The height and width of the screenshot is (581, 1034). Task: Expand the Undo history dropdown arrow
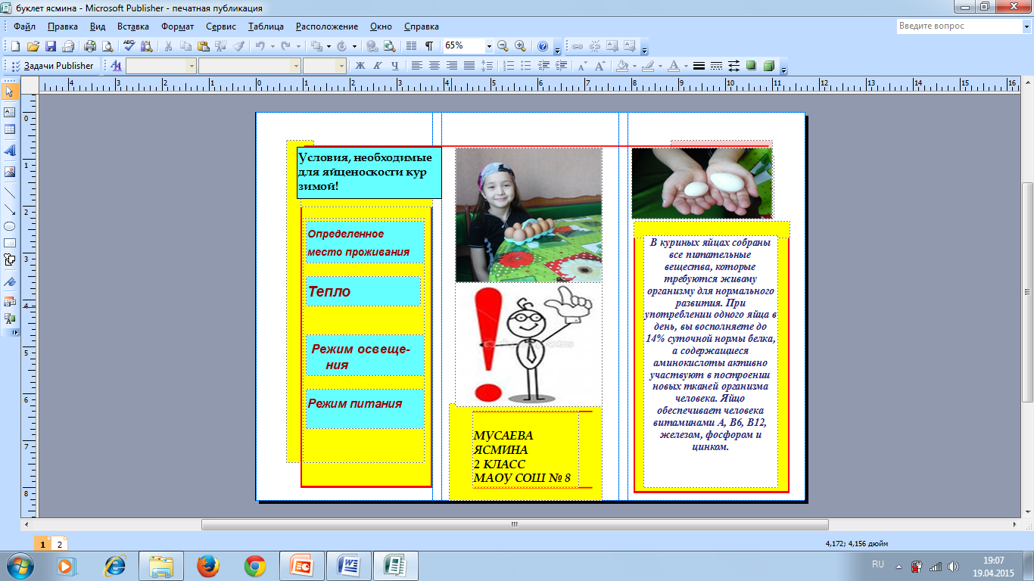[x=271, y=46]
